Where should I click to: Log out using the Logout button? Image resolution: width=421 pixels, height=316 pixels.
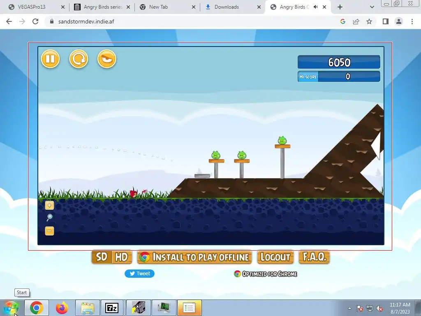click(275, 257)
